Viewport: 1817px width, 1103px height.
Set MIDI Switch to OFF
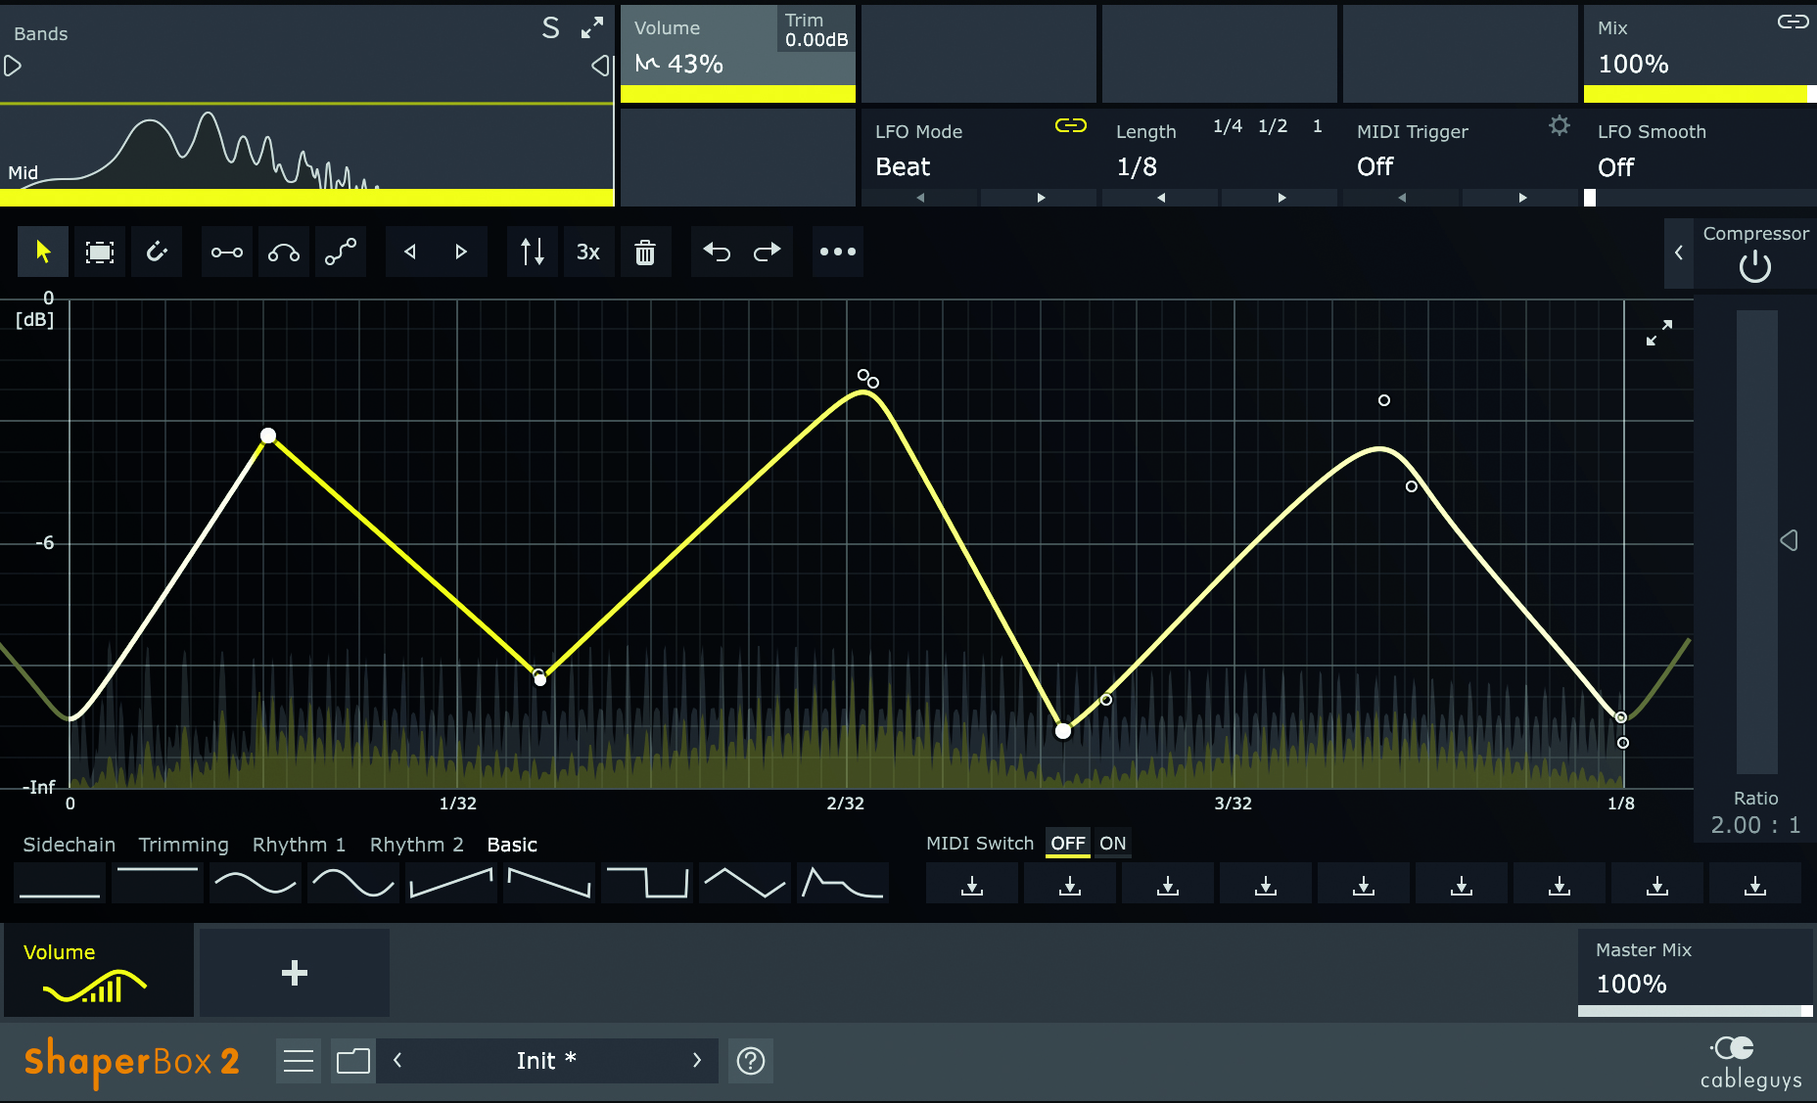pos(1068,844)
